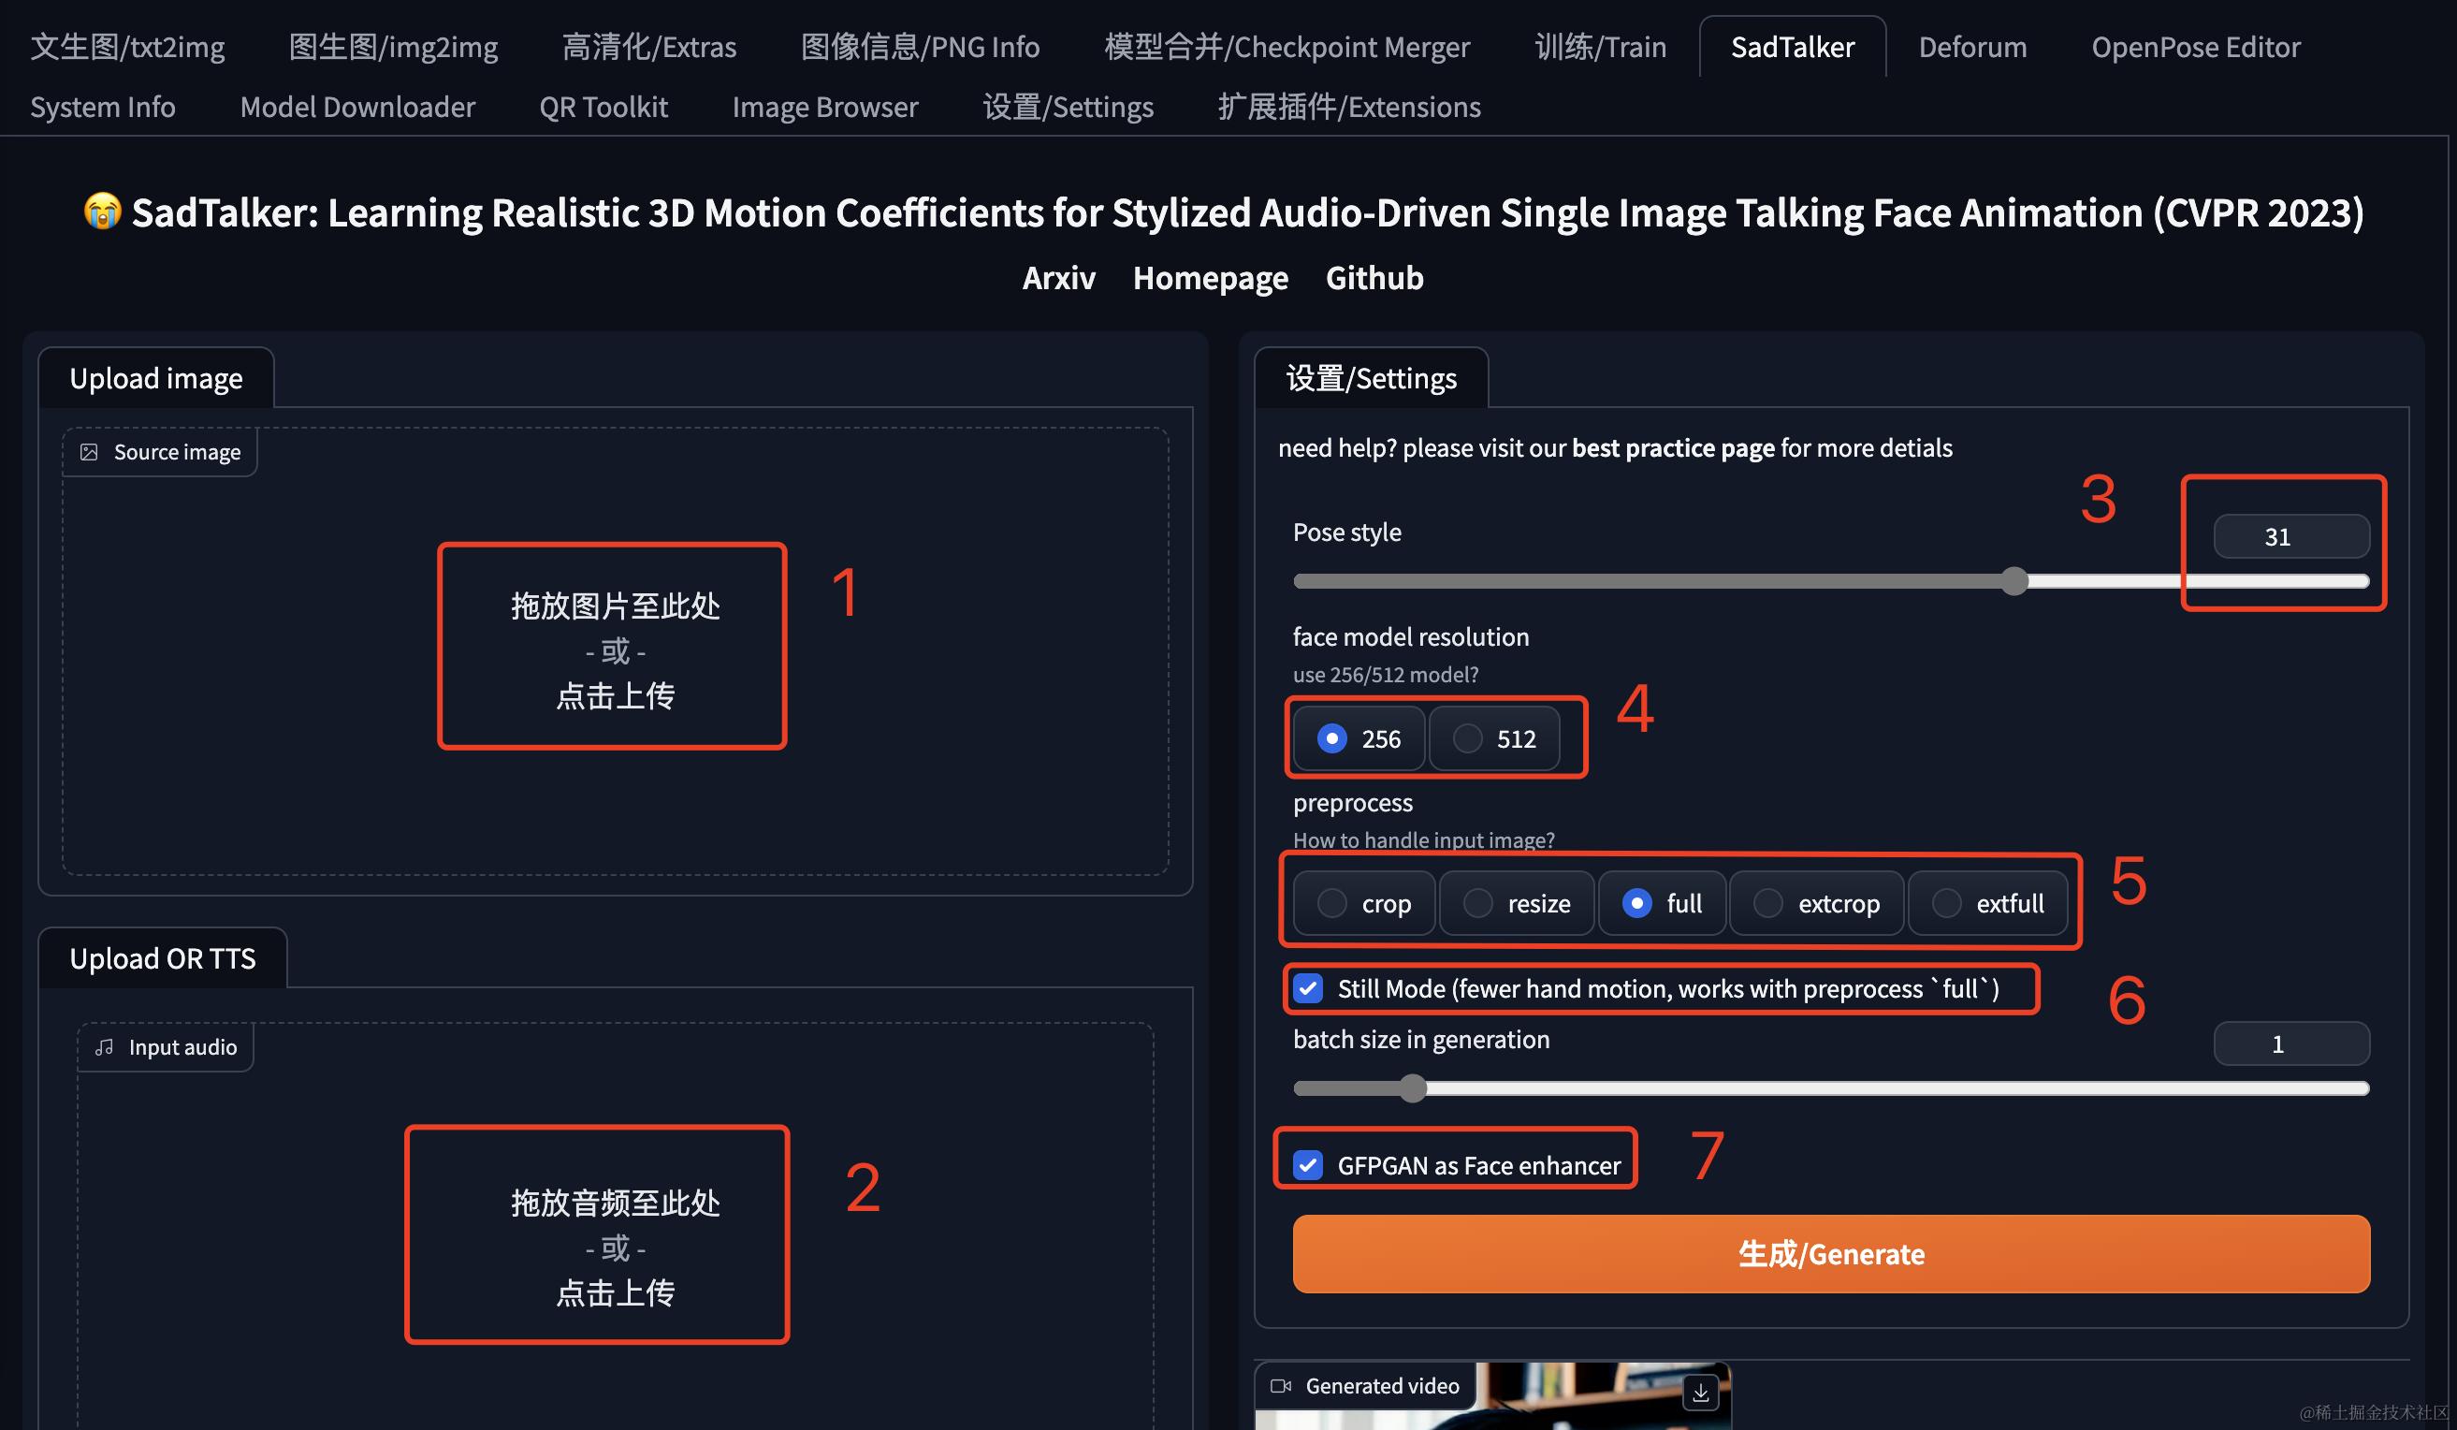The width and height of the screenshot is (2457, 1430).
Task: Click the Source image label icon
Action: [x=89, y=452]
